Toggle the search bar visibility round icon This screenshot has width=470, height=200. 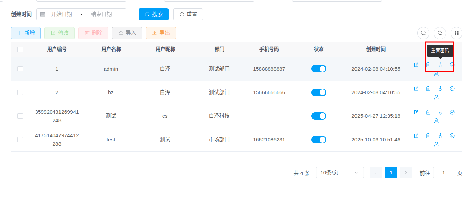click(423, 33)
